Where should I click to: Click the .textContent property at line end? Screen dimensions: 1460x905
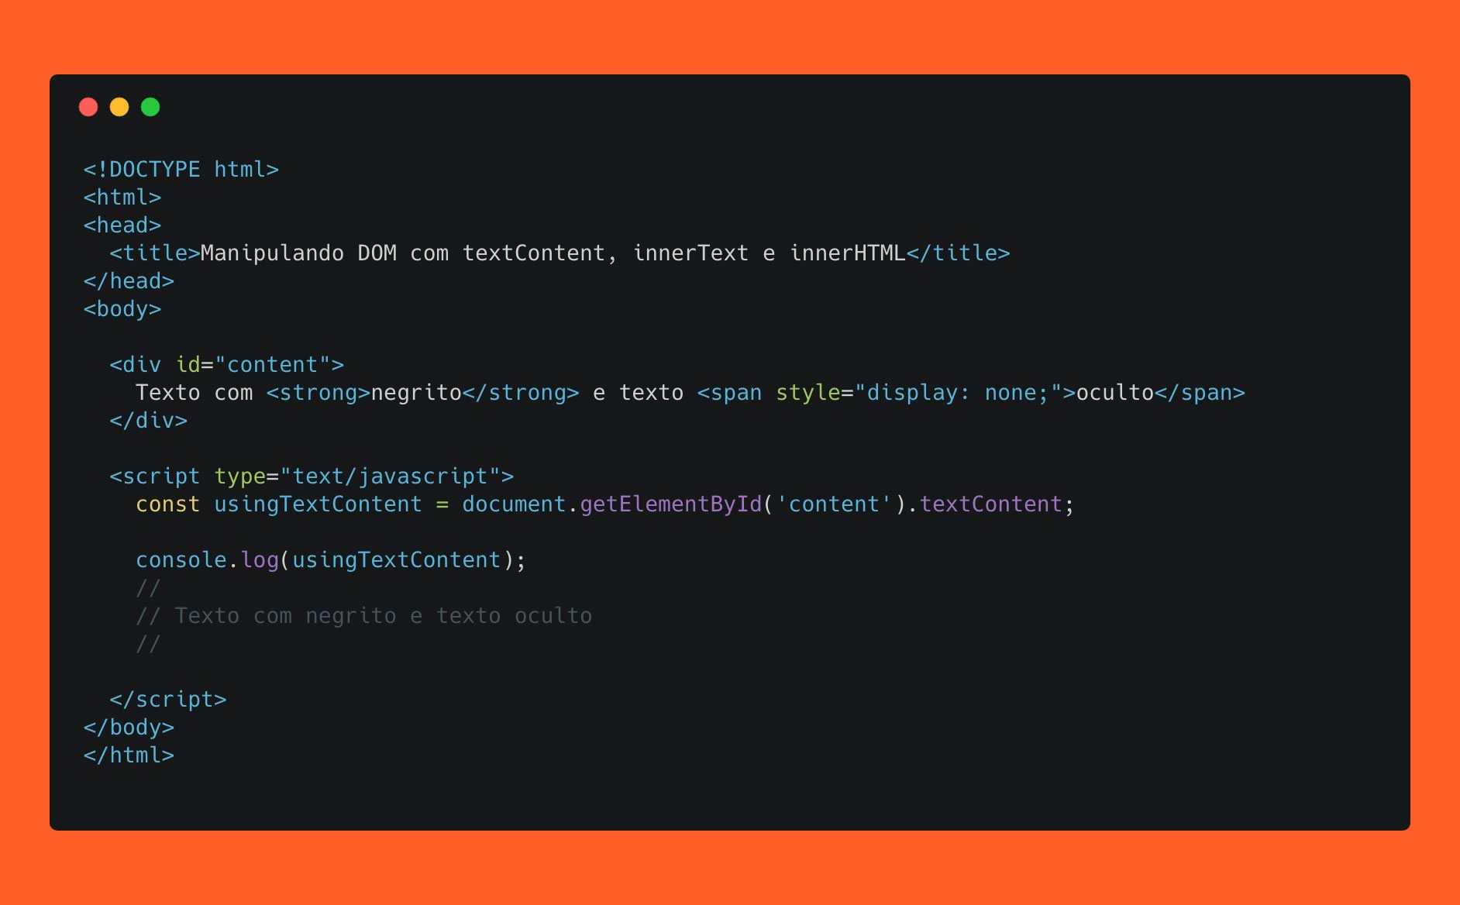pyautogui.click(x=990, y=504)
